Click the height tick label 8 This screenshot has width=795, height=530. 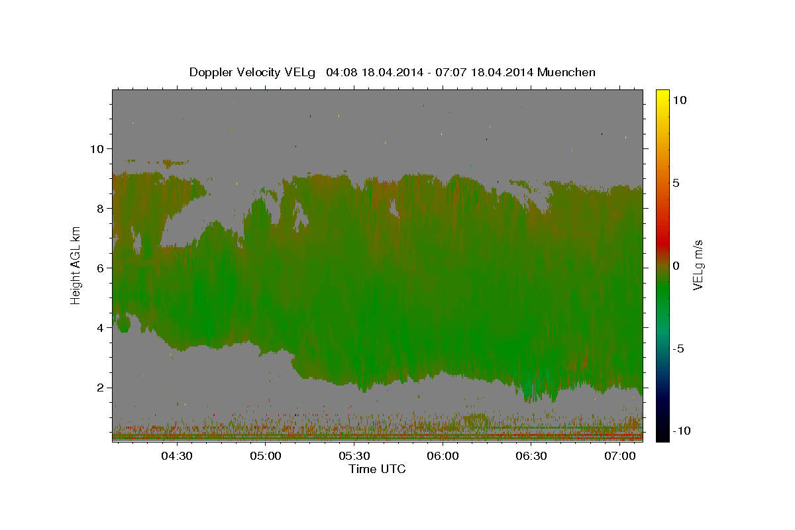100,209
